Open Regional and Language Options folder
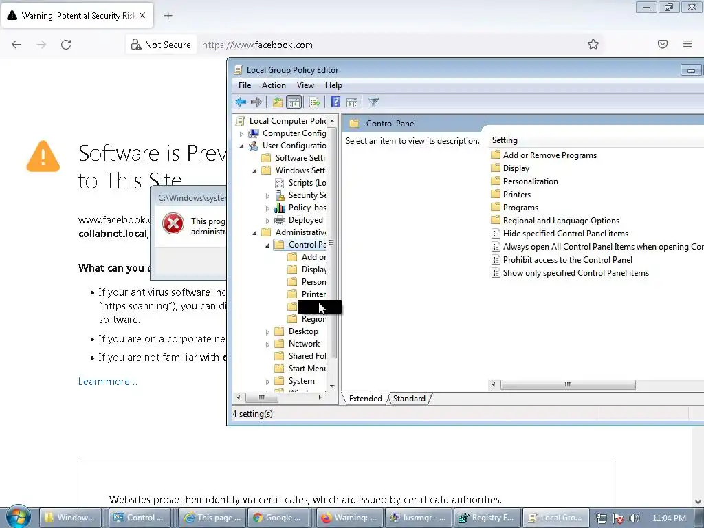The width and height of the screenshot is (704, 528). (555, 220)
